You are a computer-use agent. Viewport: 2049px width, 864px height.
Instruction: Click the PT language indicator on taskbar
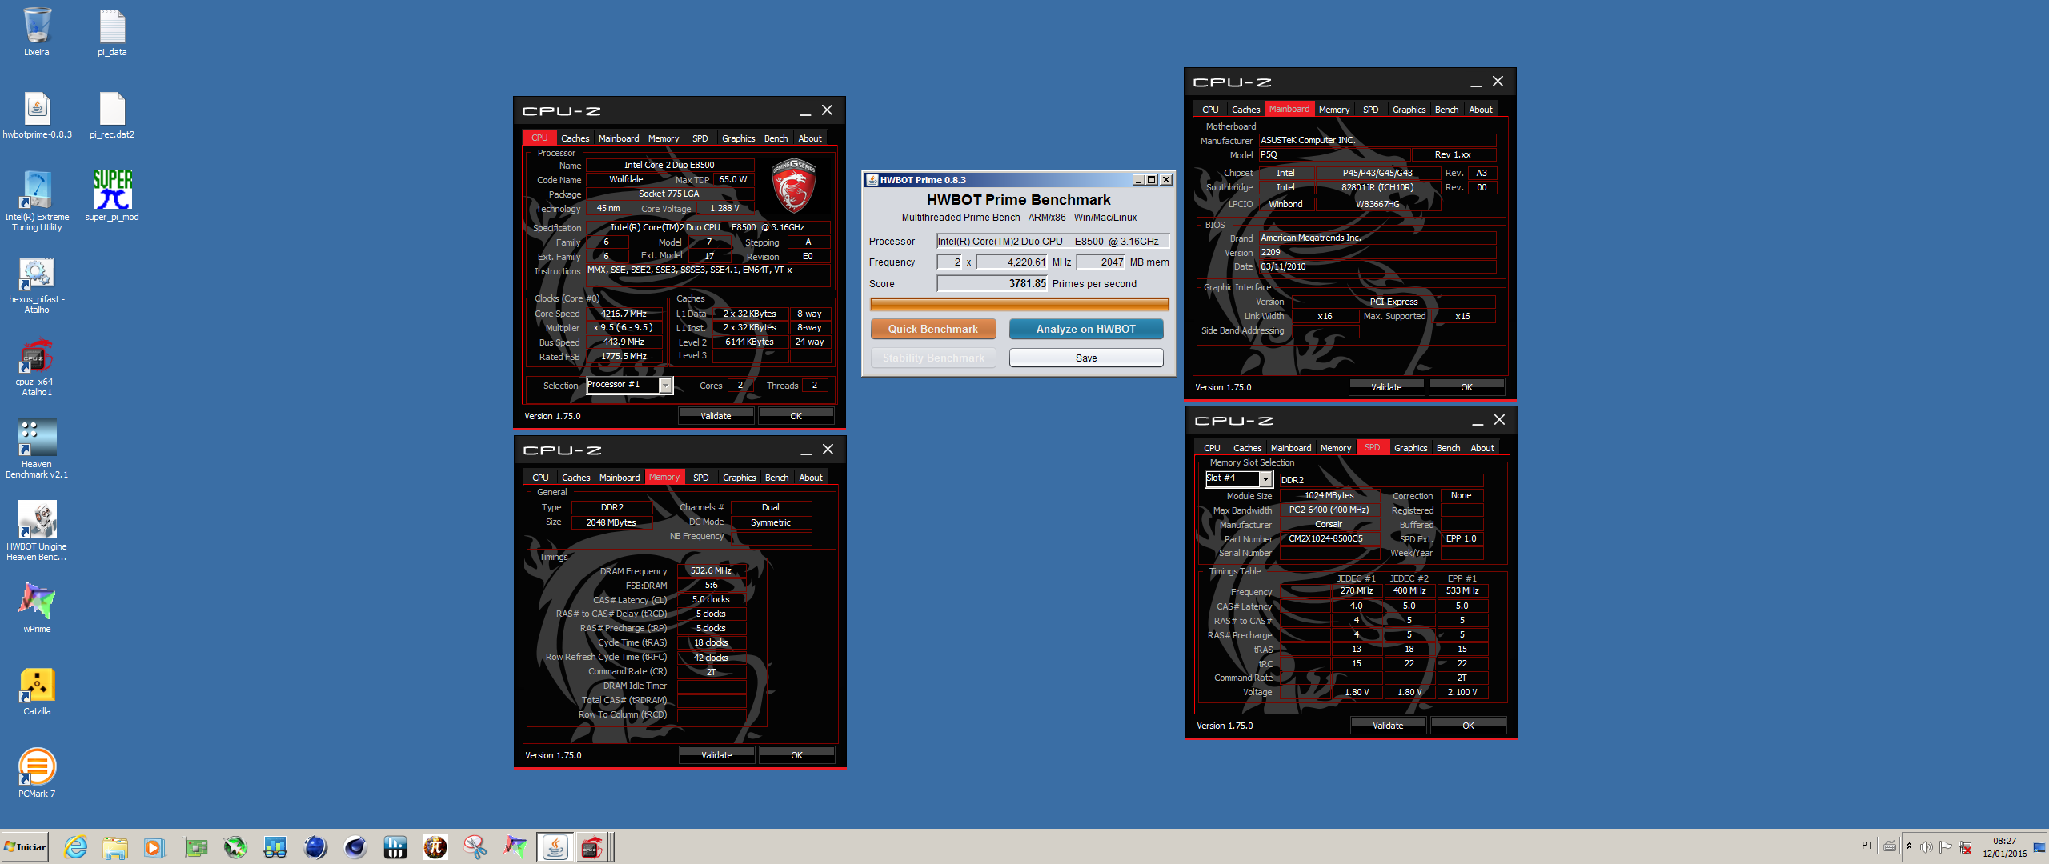(x=1867, y=846)
